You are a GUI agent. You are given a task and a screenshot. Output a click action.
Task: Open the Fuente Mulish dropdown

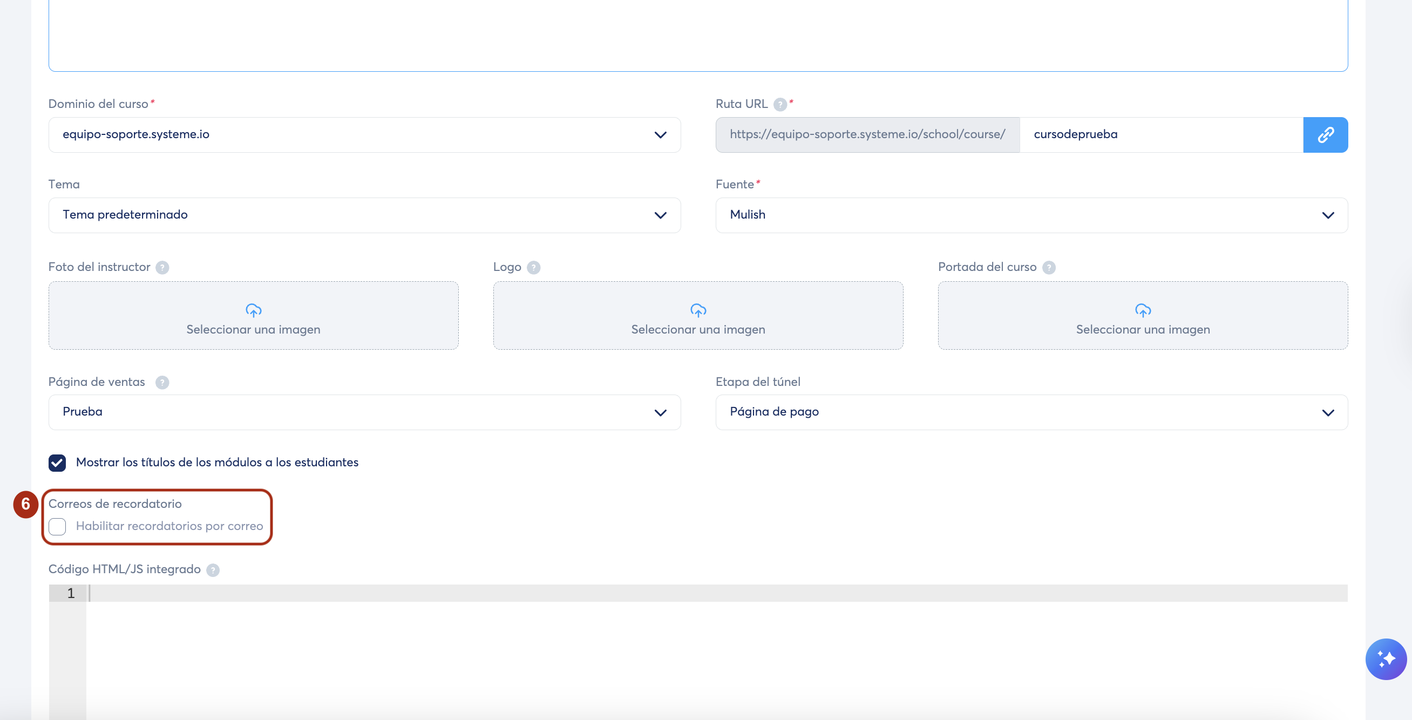(1031, 215)
